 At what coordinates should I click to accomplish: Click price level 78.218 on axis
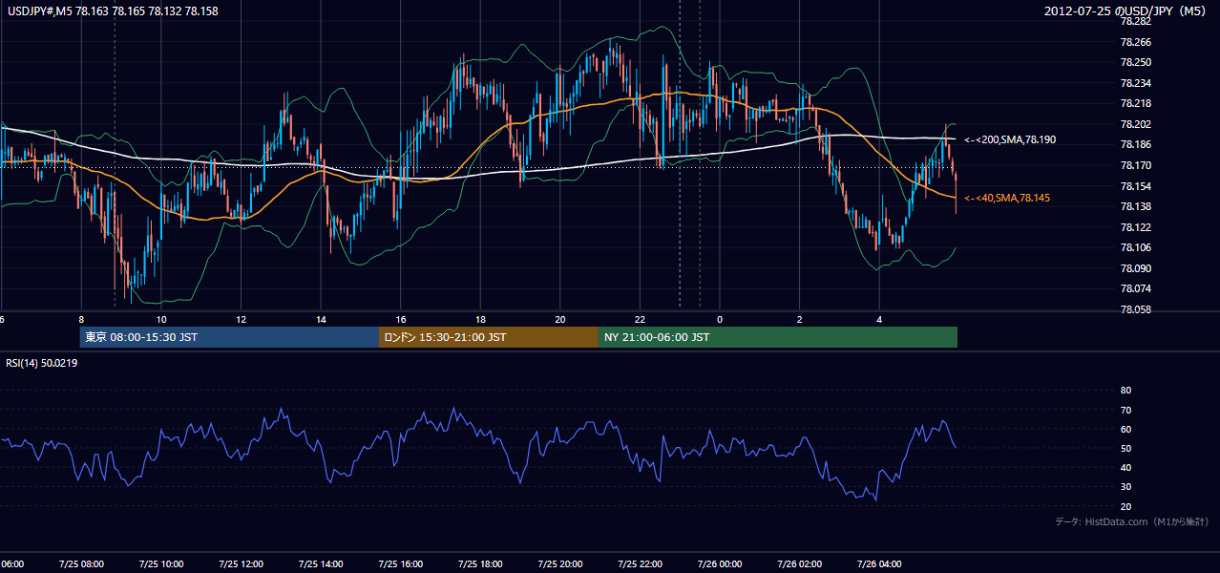1137,103
